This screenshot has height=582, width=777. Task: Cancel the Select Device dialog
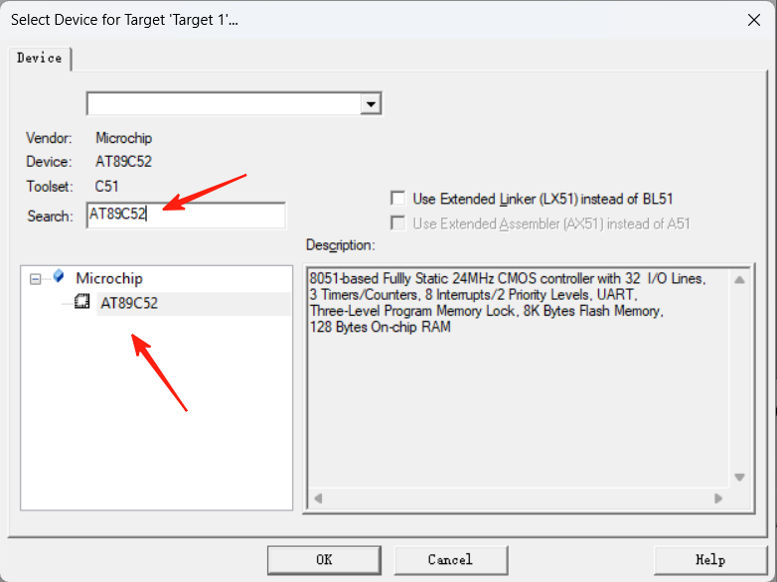click(450, 560)
